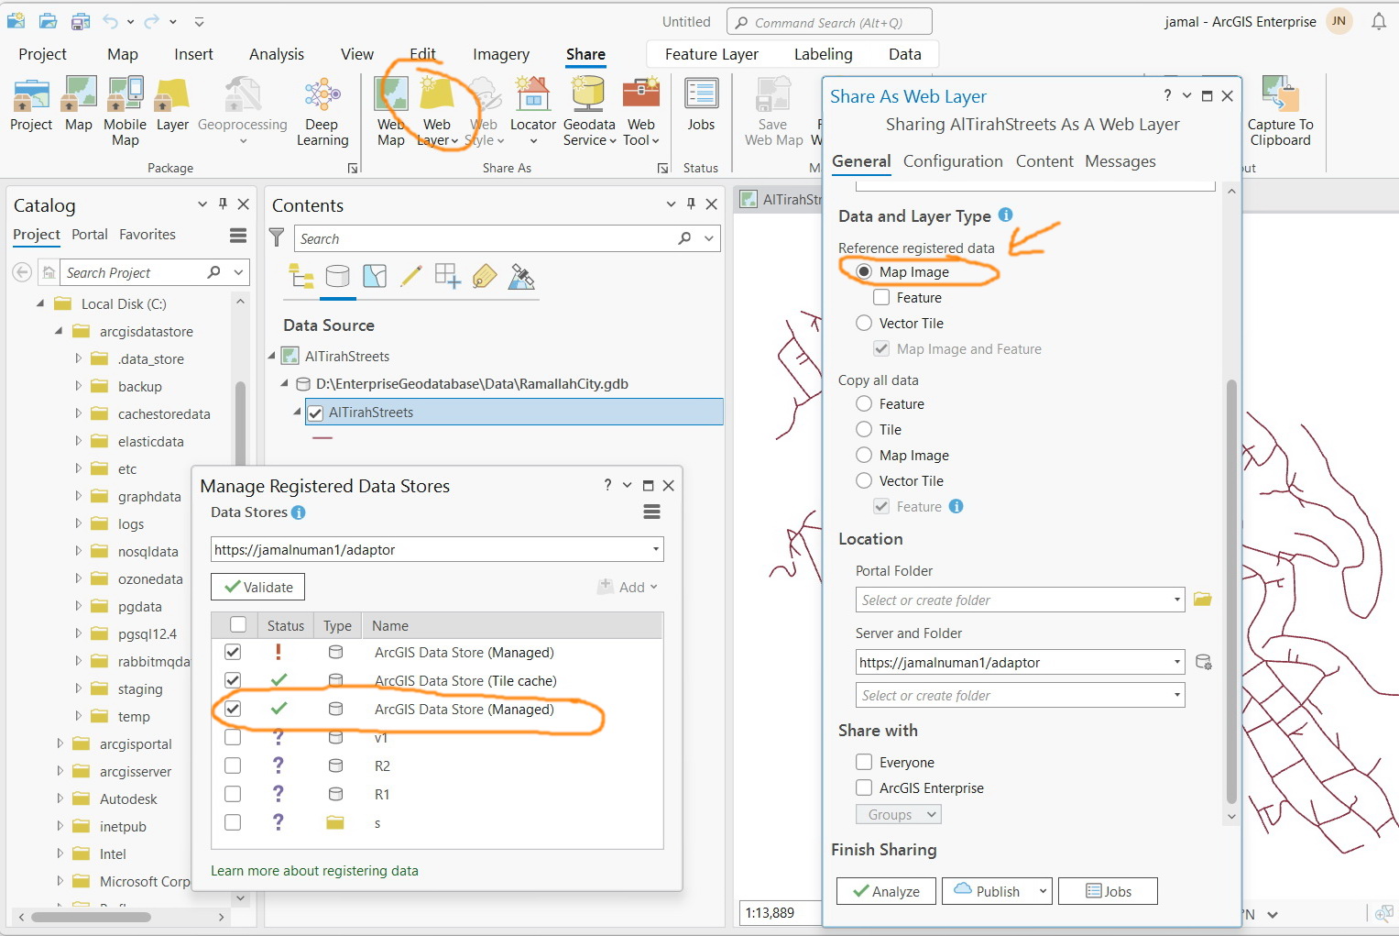Expand the arcgisportal folder

point(60,743)
